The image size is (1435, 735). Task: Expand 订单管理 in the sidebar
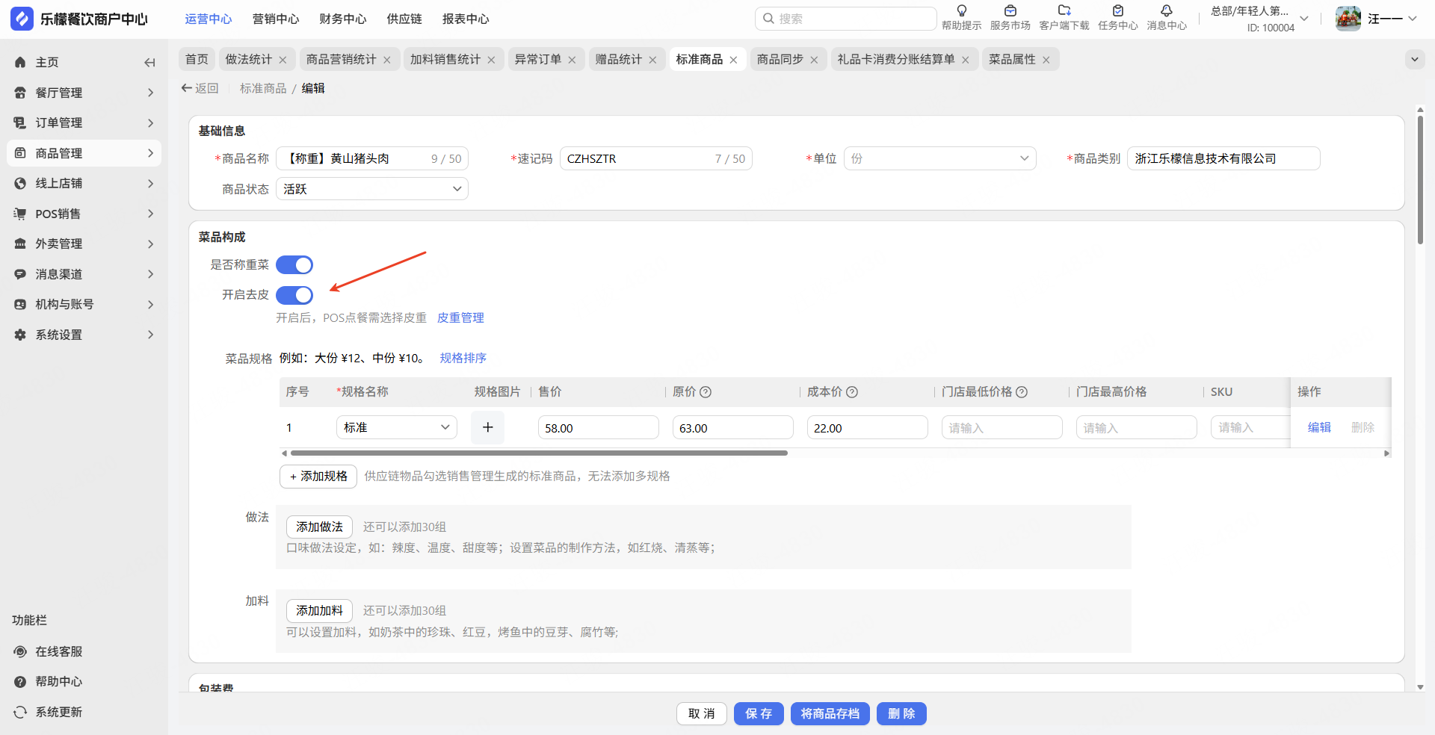point(84,123)
